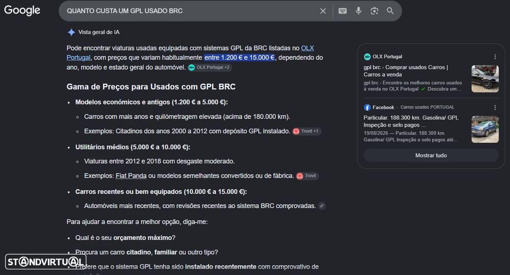Image resolution: width=510 pixels, height=275 pixels.
Task: Click 'Para ajudar a encontrar a melhor opção' text
Action: [x=137, y=222]
